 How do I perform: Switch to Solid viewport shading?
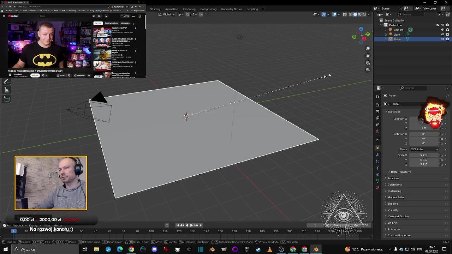pyautogui.click(x=355, y=14)
